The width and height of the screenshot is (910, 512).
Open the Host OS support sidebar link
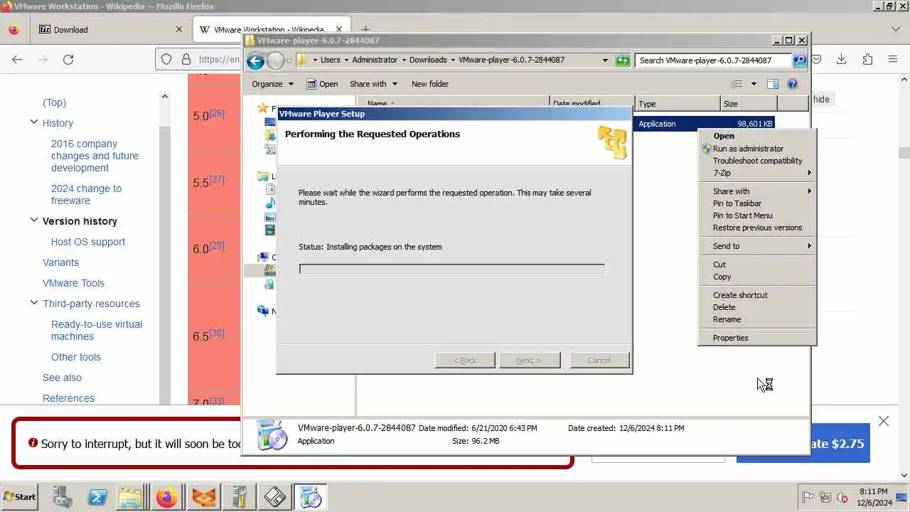click(88, 242)
